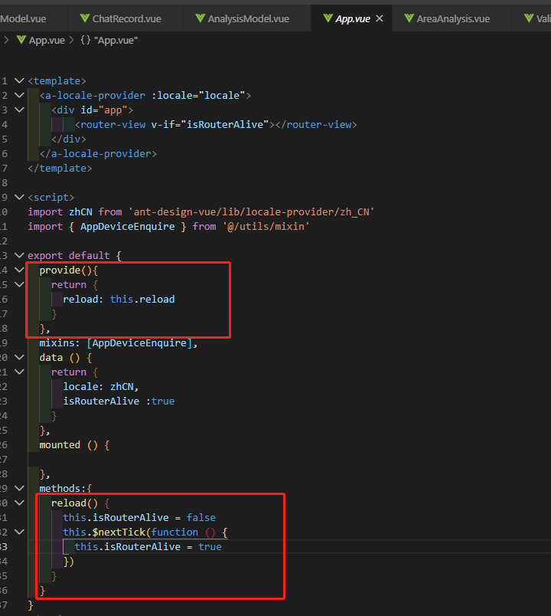Screen dimensions: 551x616
Task: Click "mixins: [AppDeviceEnquire]" line
Action: tap(118, 343)
